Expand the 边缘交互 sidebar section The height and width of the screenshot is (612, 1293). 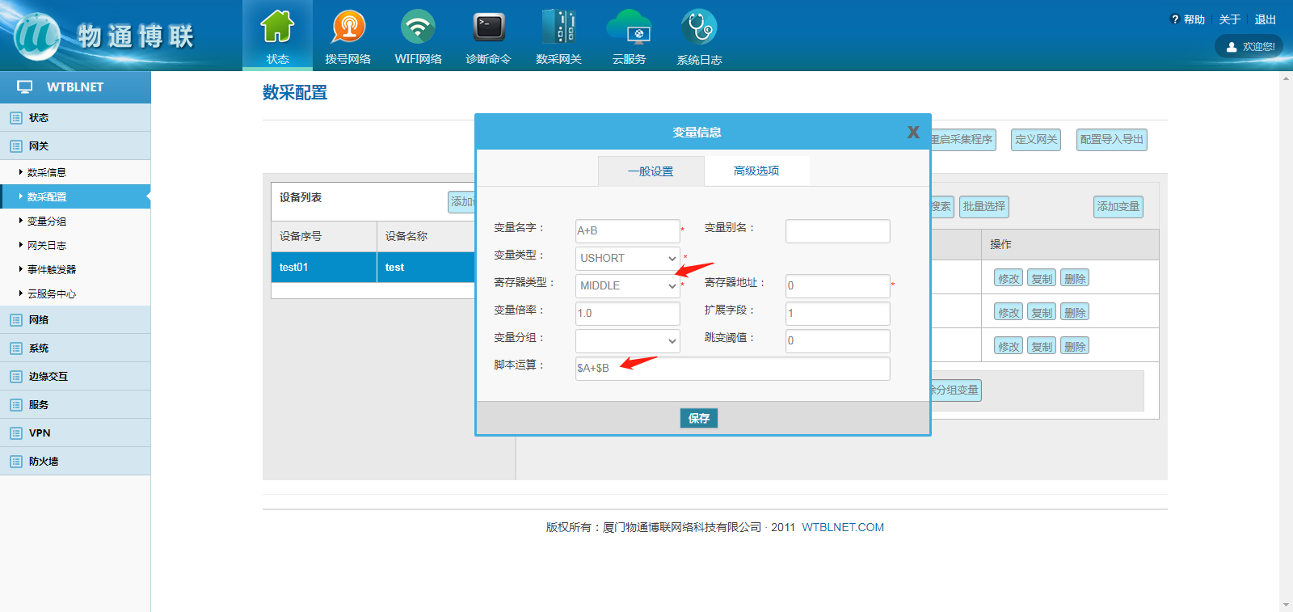coord(75,376)
